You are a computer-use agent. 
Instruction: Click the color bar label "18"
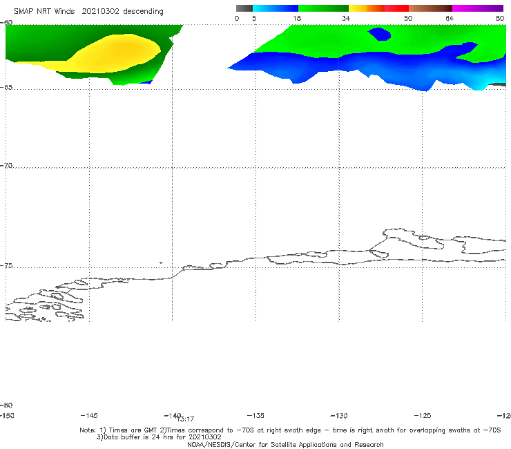[297, 19]
